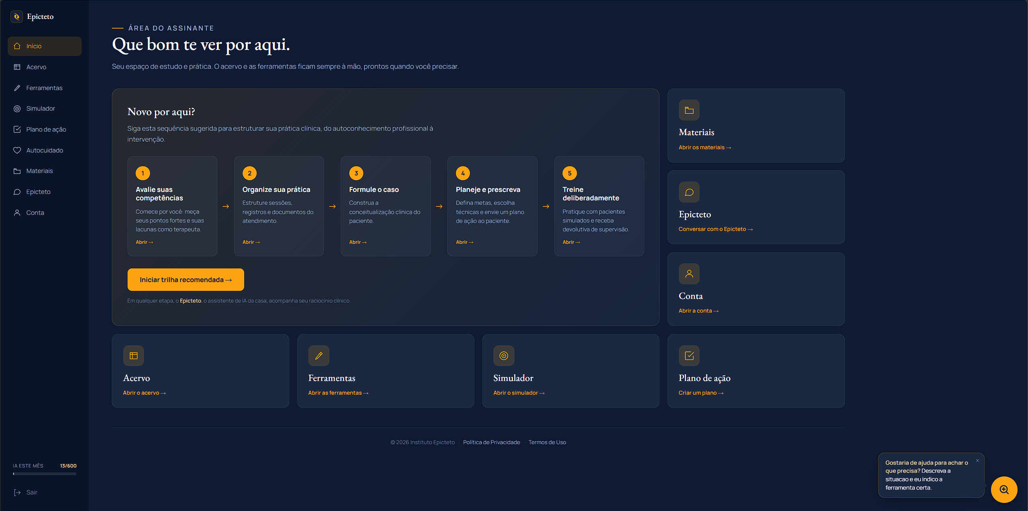Click Abrir under Formule o caso
This screenshot has height=511, width=1028.
(358, 242)
